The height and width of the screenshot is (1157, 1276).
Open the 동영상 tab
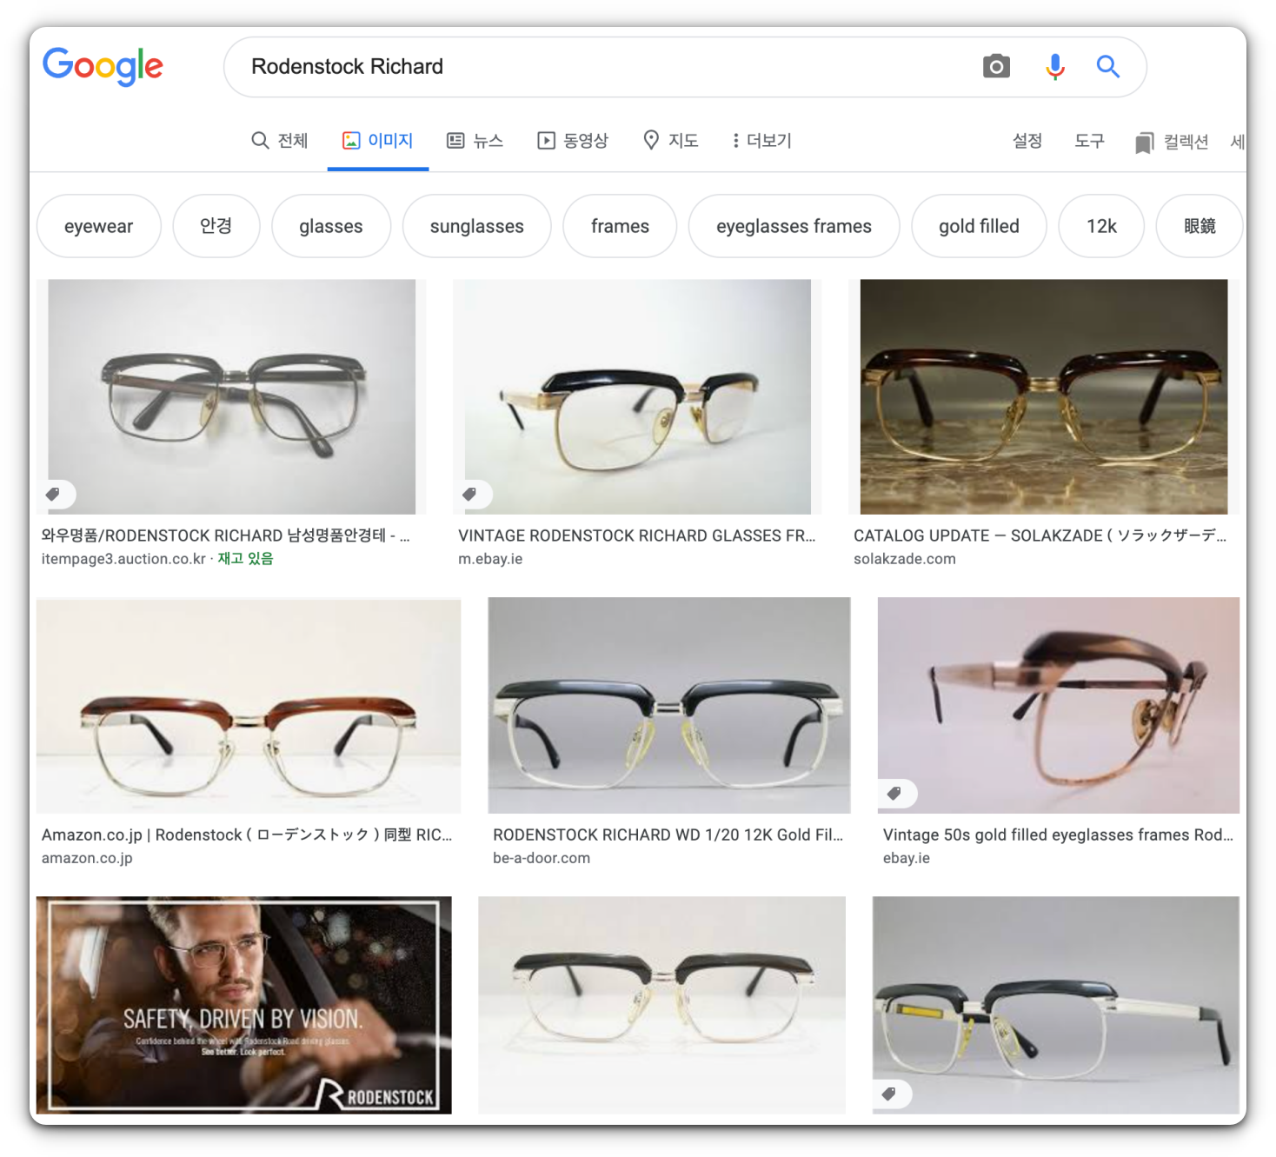coord(573,141)
